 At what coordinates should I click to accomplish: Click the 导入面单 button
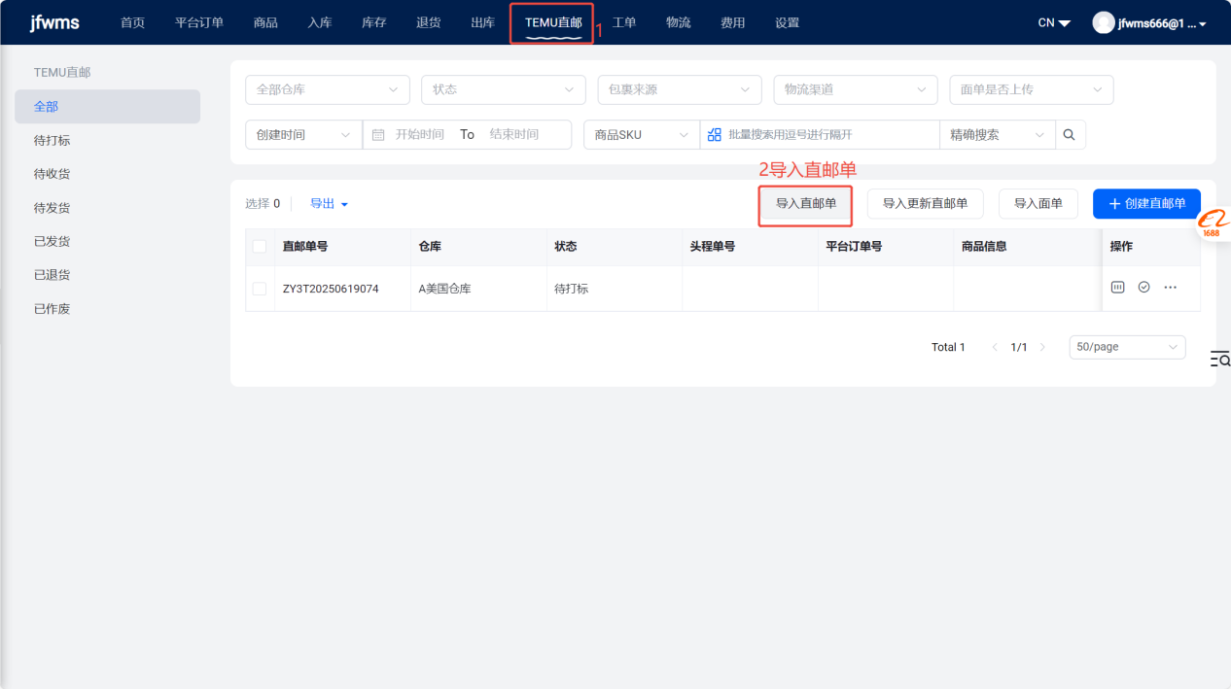click(1038, 203)
